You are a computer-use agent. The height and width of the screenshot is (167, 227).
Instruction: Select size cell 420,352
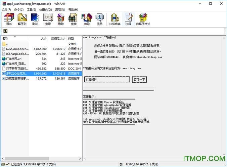41,69
